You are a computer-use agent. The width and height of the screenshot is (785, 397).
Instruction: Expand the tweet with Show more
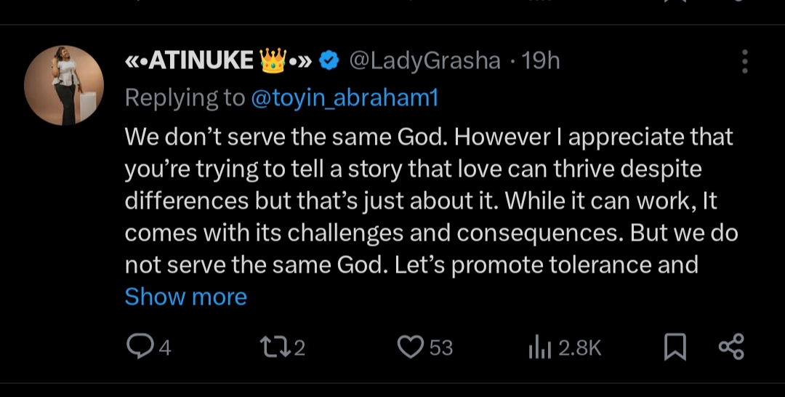(186, 297)
